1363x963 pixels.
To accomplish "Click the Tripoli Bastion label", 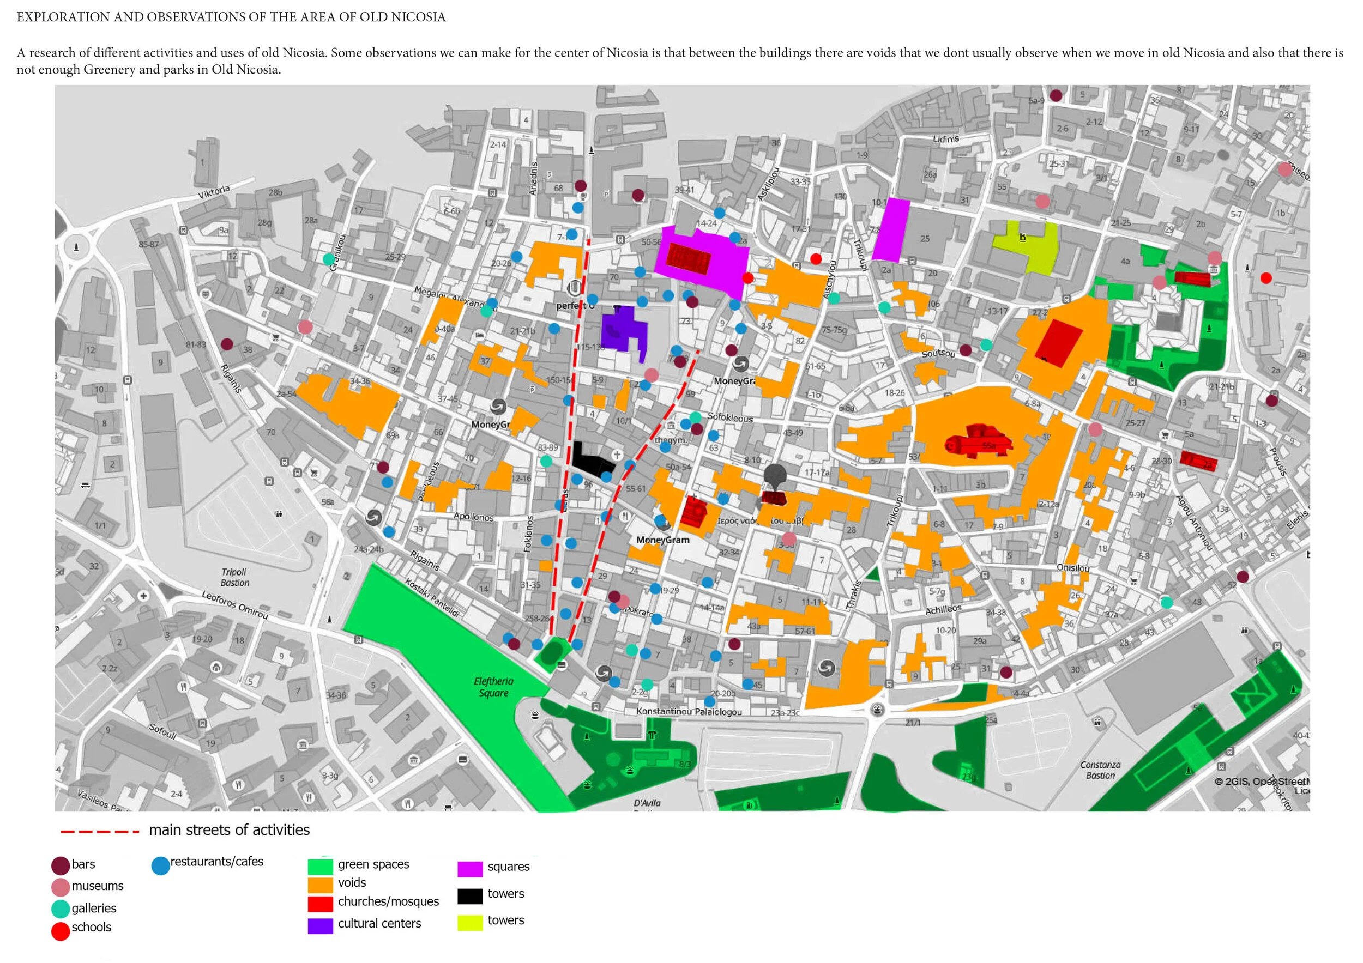I will click(x=234, y=577).
